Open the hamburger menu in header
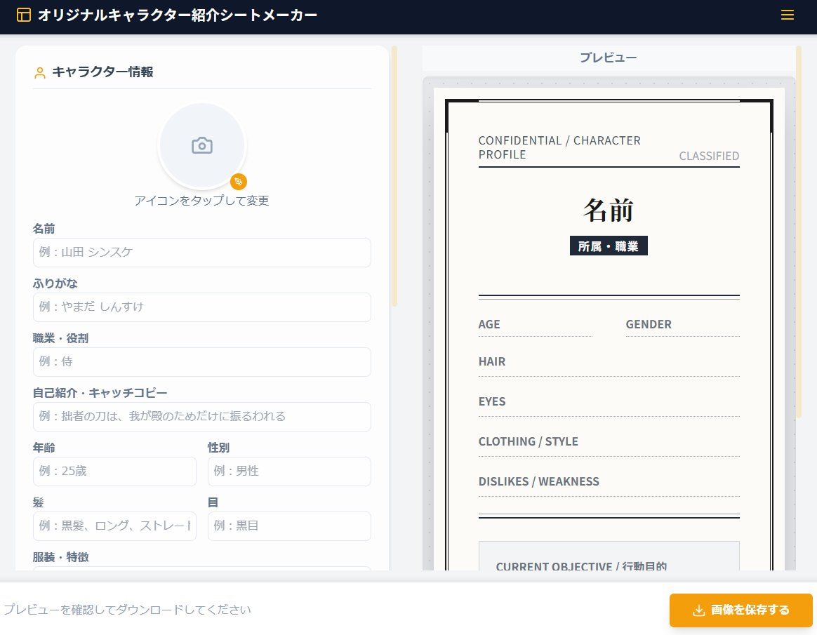The image size is (817, 635). point(788,15)
